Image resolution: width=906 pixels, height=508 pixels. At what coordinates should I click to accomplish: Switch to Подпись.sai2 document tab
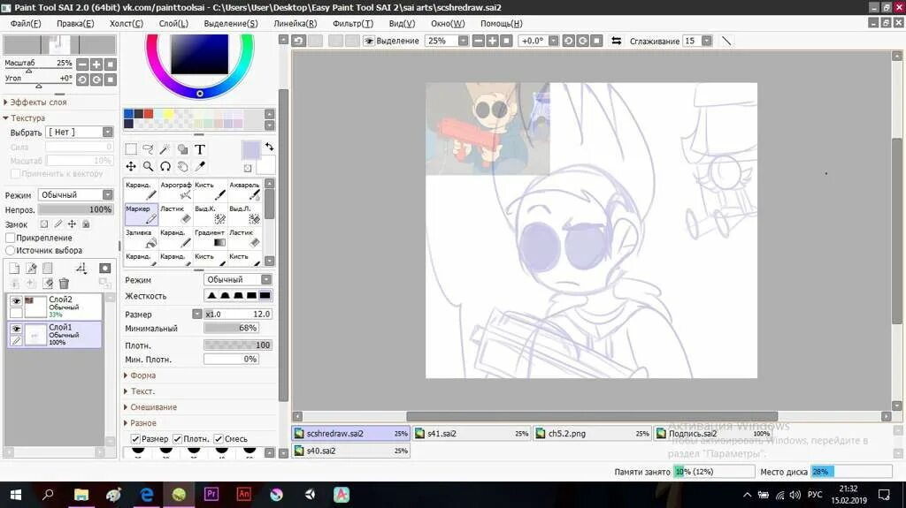tap(713, 434)
